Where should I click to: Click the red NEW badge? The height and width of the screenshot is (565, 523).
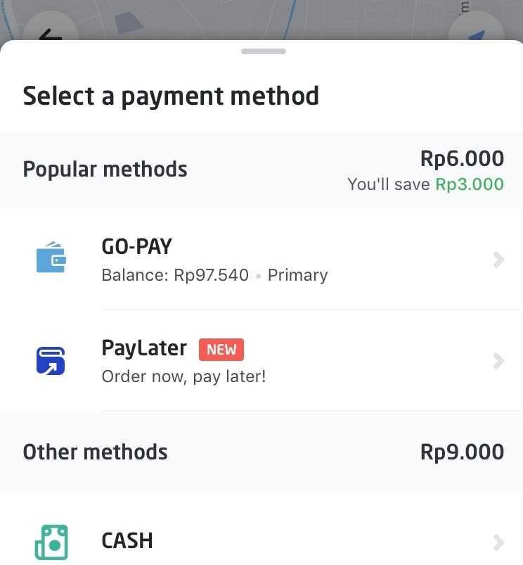(x=221, y=350)
